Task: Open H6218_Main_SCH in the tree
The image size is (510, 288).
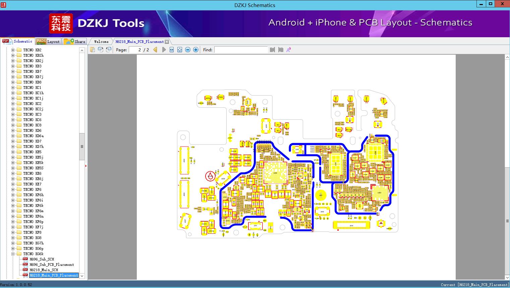Action: (44, 270)
